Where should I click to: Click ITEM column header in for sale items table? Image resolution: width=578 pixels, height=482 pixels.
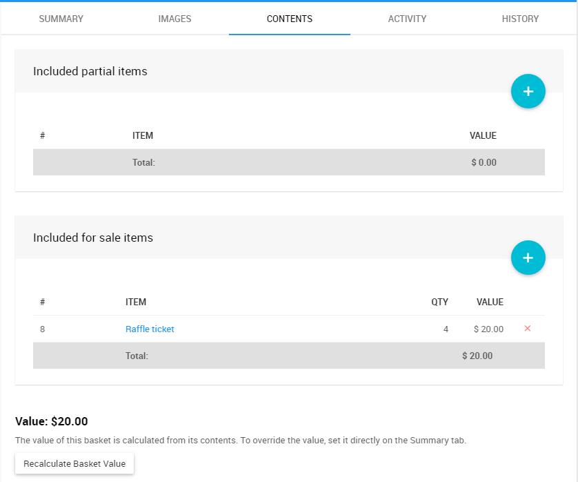[x=136, y=302]
